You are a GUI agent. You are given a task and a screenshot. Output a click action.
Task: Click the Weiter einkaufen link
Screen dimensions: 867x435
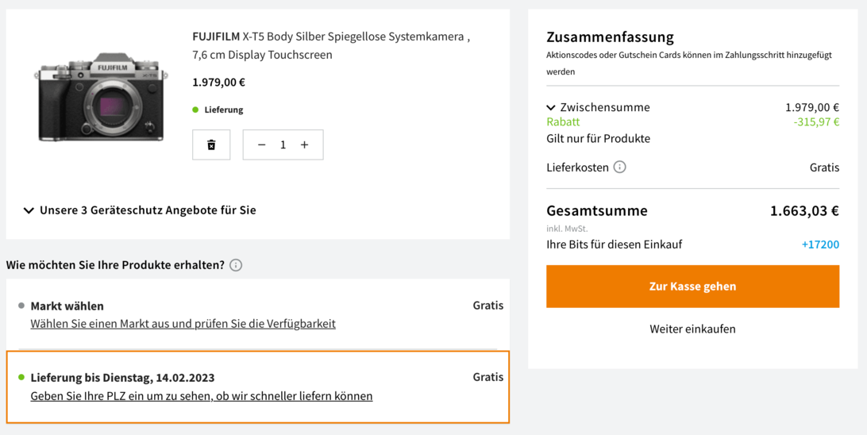point(692,329)
